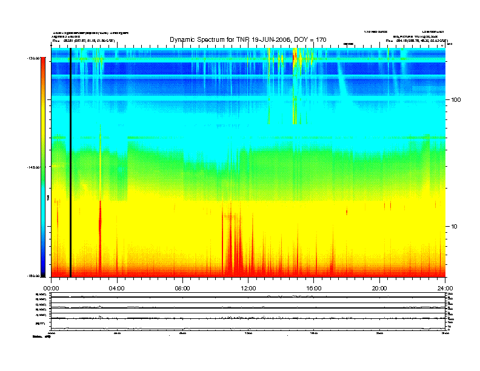The image size is (480, 371).
Task: Select the "04:00" time axis label
Action: click(117, 289)
